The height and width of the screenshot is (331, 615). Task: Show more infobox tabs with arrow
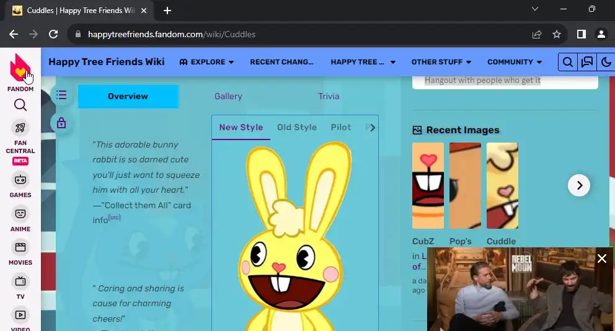(x=372, y=128)
